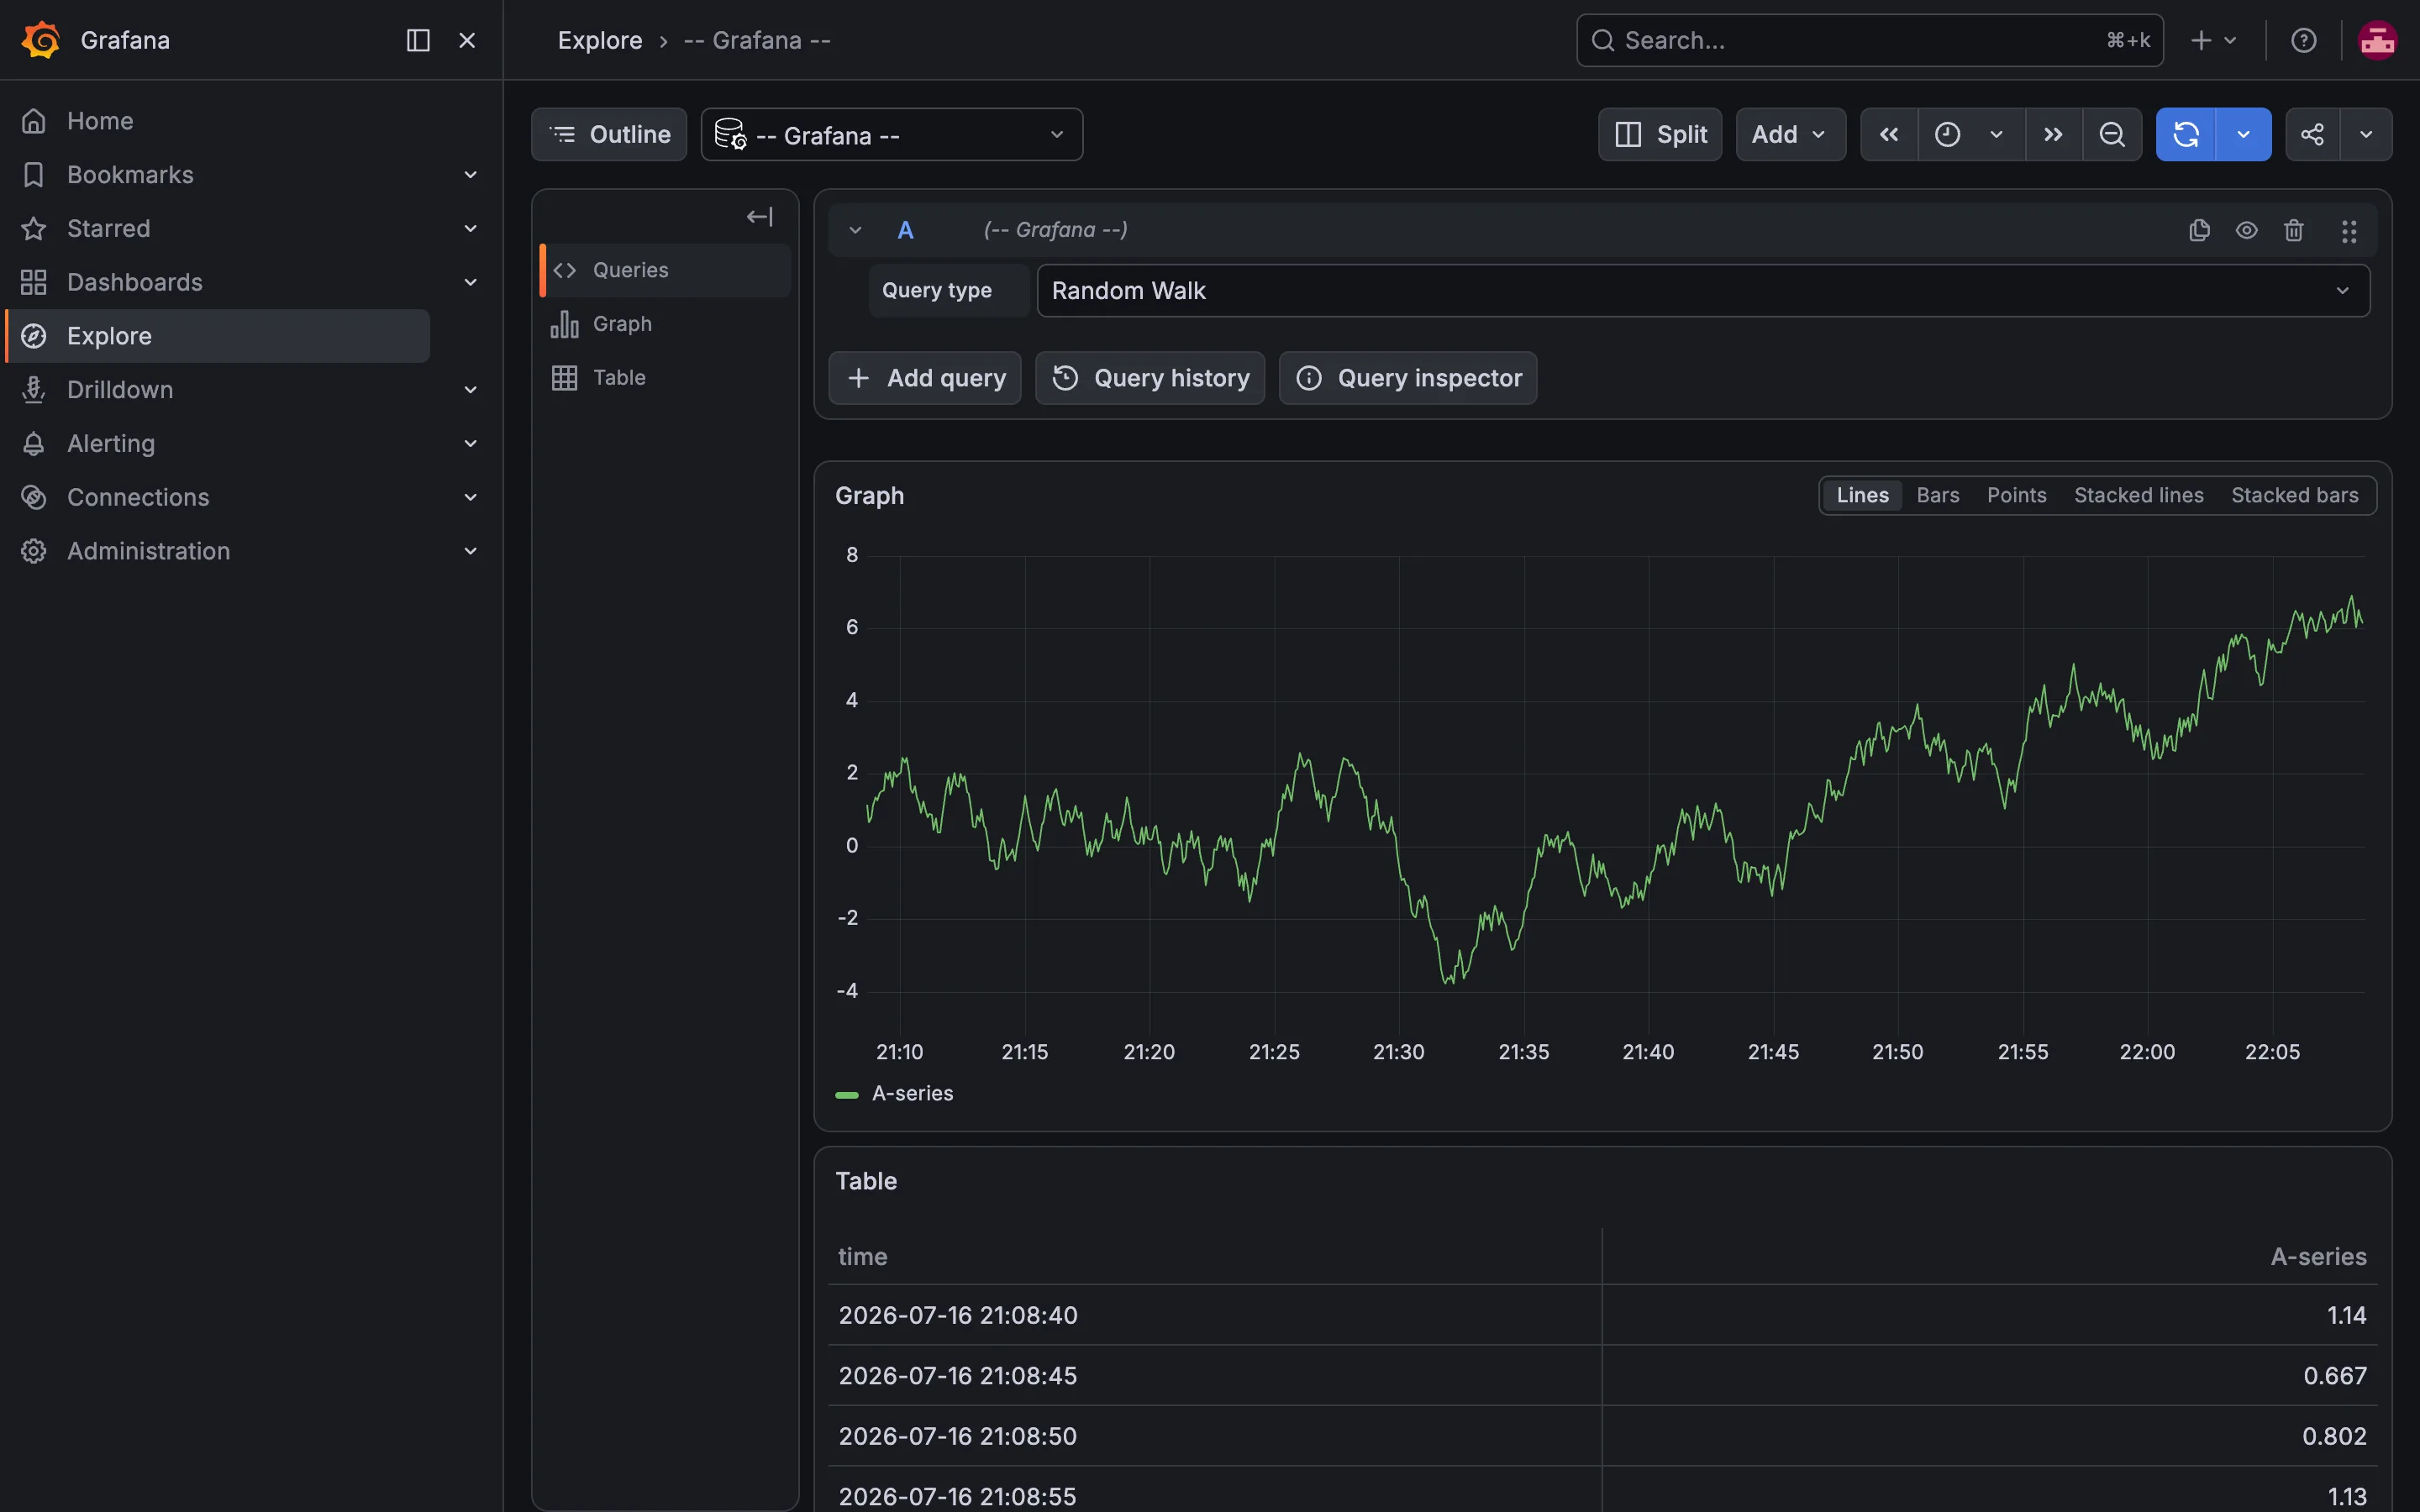Expand the Starred section chevron

(x=470, y=229)
